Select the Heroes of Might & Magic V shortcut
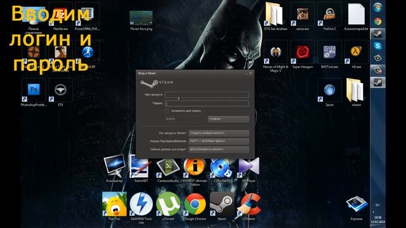Viewport: 406px width, 228px height. click(275, 56)
